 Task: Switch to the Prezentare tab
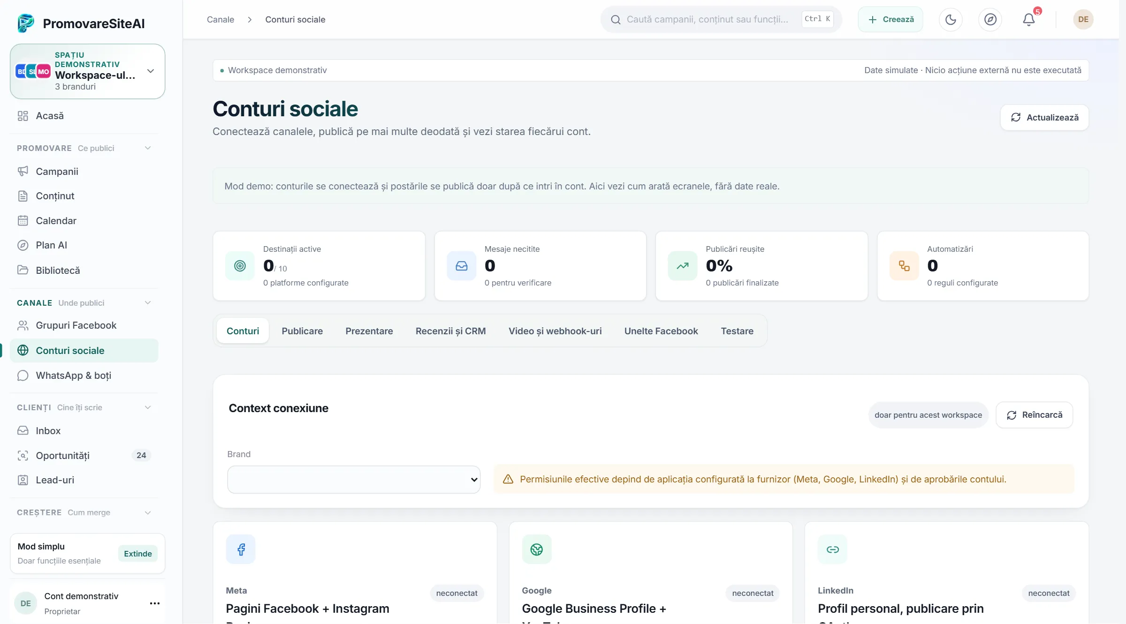(369, 331)
